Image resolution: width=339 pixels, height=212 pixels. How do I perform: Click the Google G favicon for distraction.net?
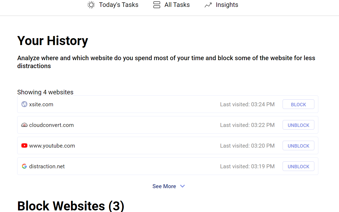click(24, 166)
